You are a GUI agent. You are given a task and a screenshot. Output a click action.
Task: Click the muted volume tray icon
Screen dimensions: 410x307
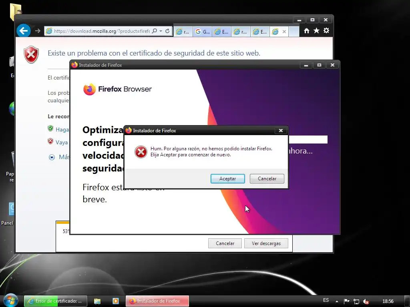[366, 301]
